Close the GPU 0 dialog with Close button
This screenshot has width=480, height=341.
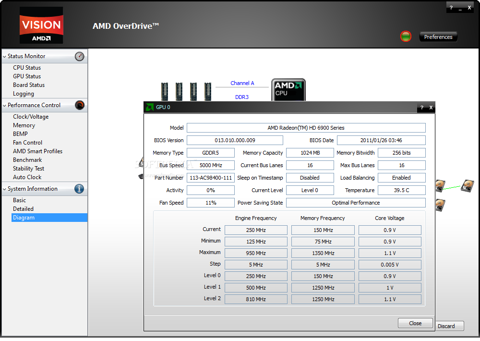415,323
